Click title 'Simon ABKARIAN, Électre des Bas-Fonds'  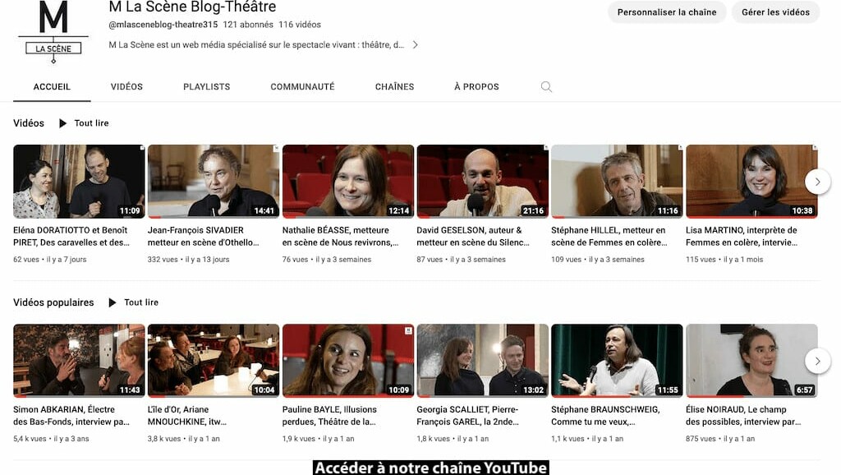[x=71, y=416]
